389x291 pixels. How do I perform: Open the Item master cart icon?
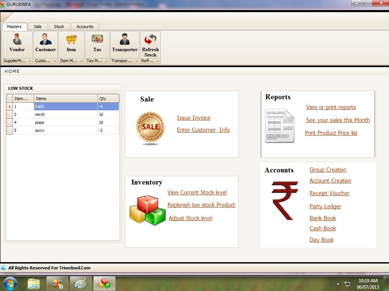[71, 42]
